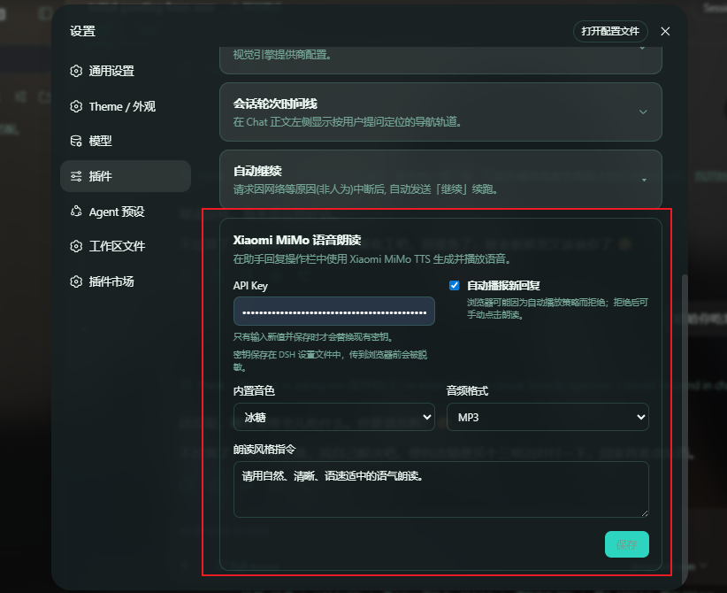Click the sliders icon beside 插件
727x593 pixels.
pos(76,176)
